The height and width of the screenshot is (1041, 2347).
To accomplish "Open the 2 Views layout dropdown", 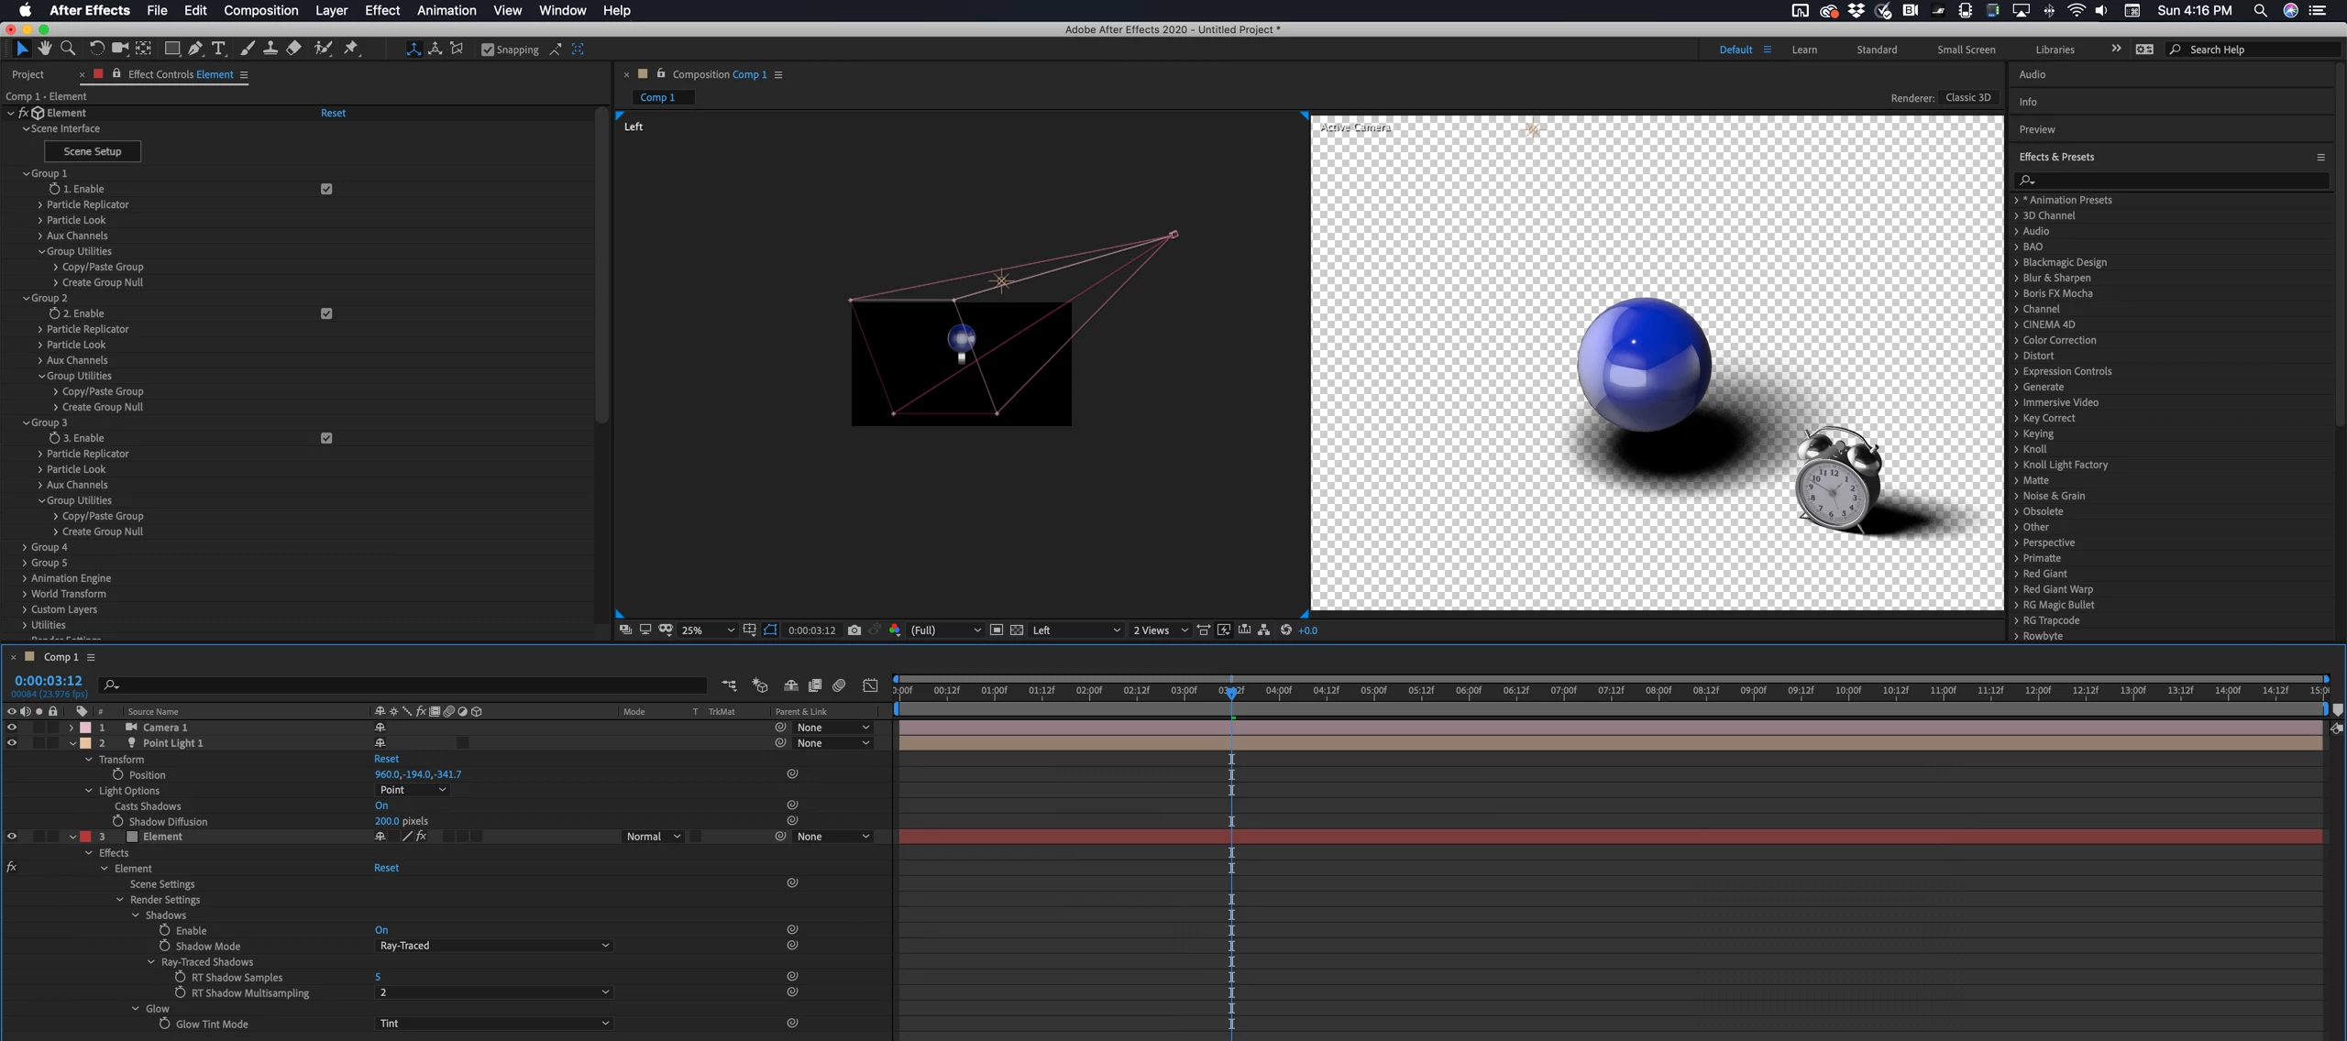I will coord(1160,630).
